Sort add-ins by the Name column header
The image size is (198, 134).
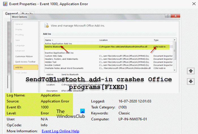[x=49, y=40]
